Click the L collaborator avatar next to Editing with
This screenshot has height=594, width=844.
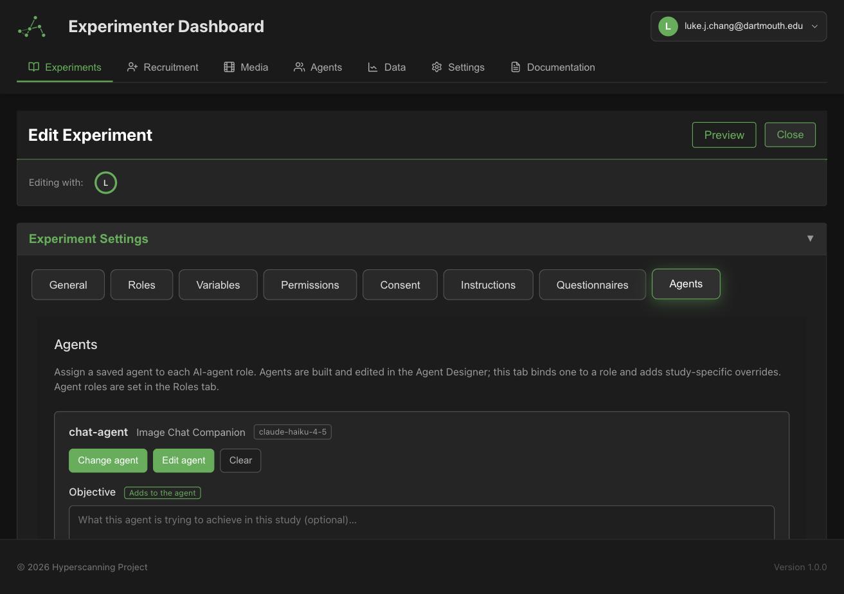(x=106, y=183)
